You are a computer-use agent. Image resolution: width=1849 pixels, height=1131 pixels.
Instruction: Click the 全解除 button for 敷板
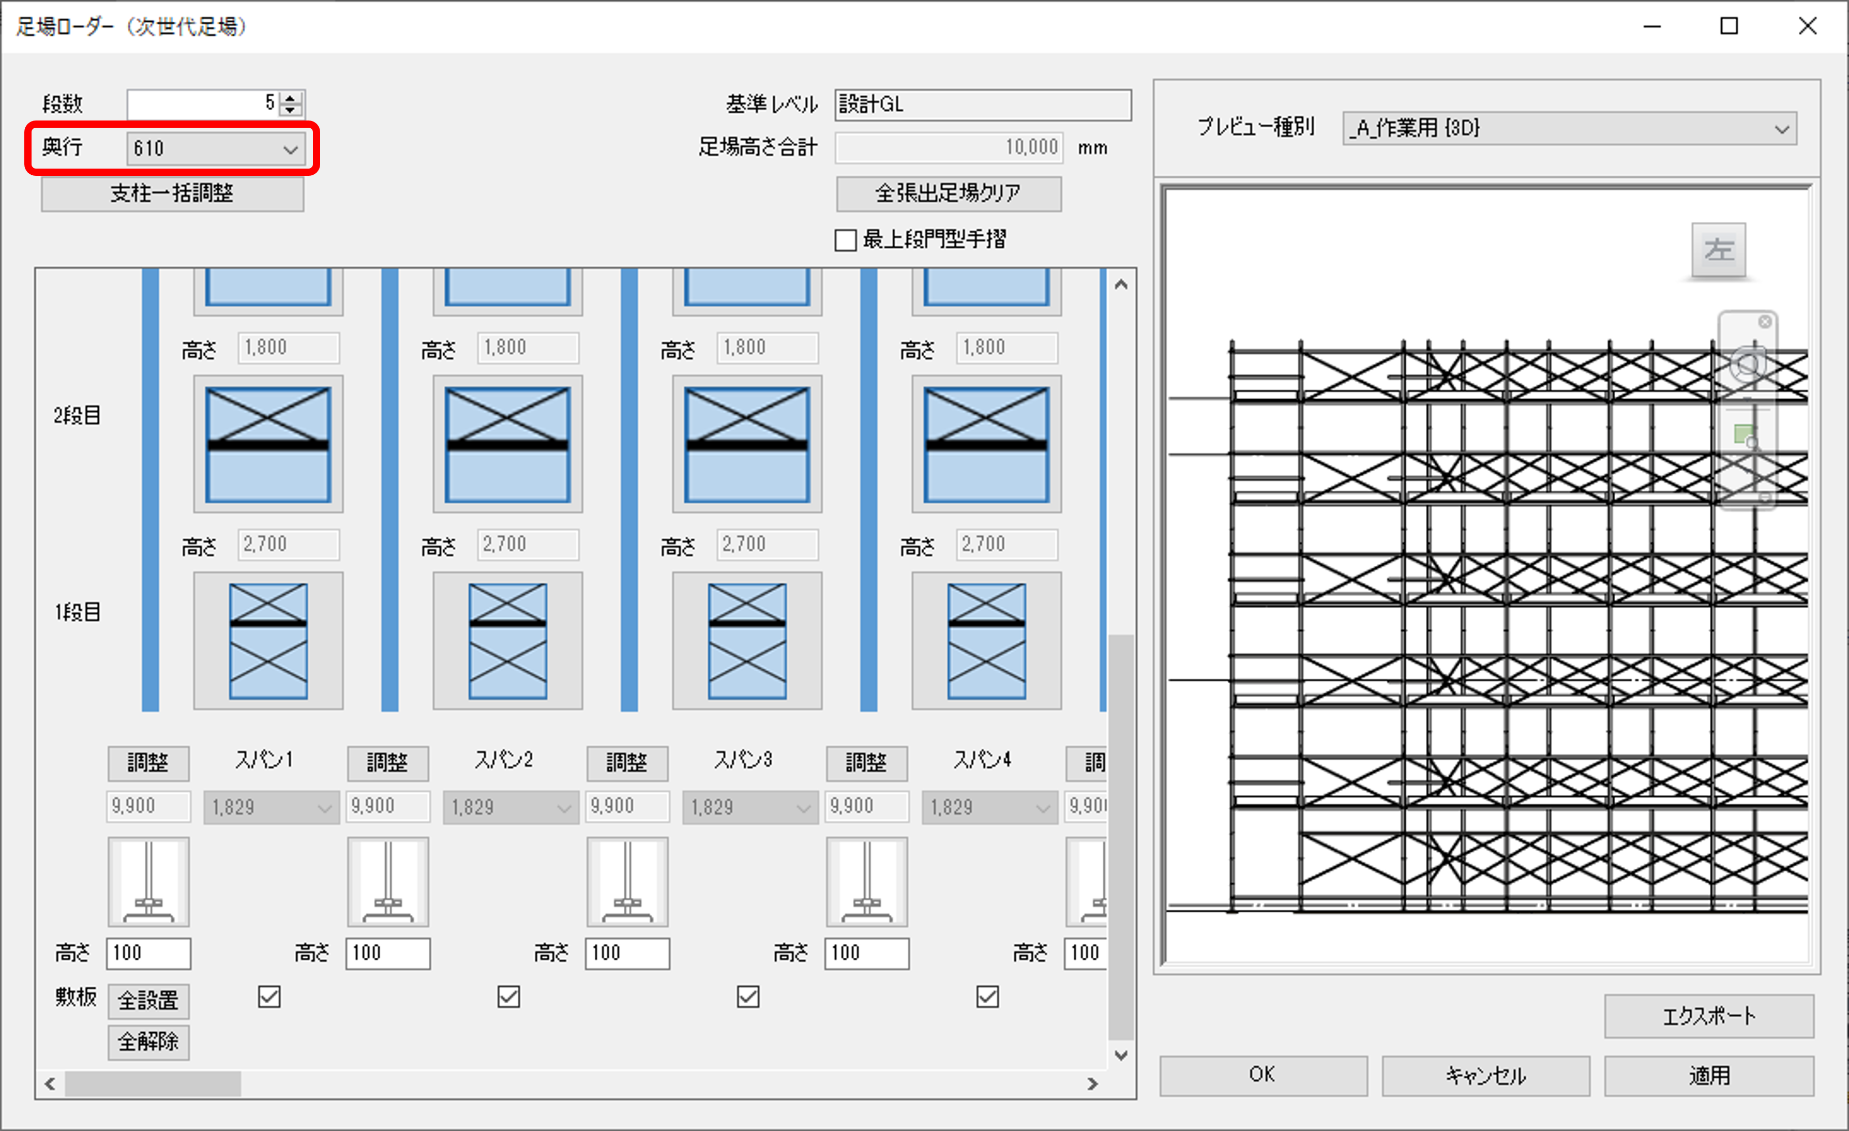pos(148,1043)
